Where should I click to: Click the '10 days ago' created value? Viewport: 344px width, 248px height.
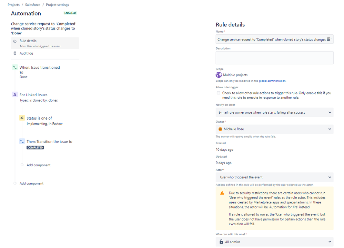click(x=224, y=149)
